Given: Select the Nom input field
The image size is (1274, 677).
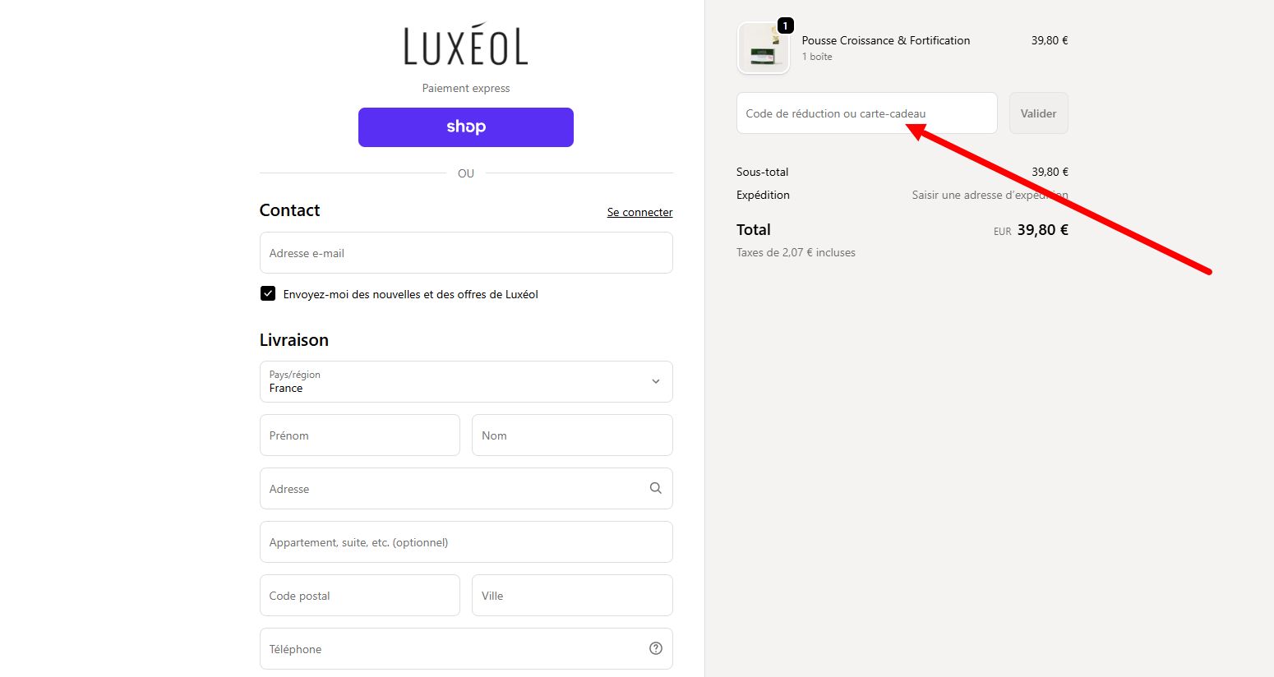Looking at the screenshot, I should (572, 435).
